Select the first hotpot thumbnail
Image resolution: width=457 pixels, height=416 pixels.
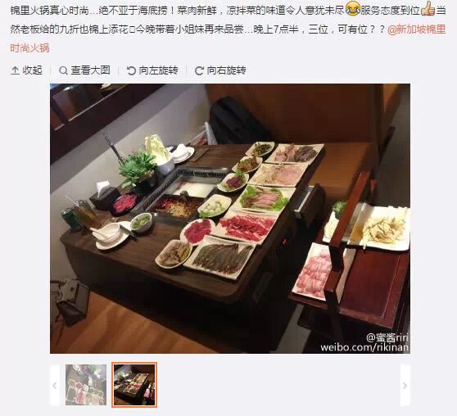click(x=86, y=385)
